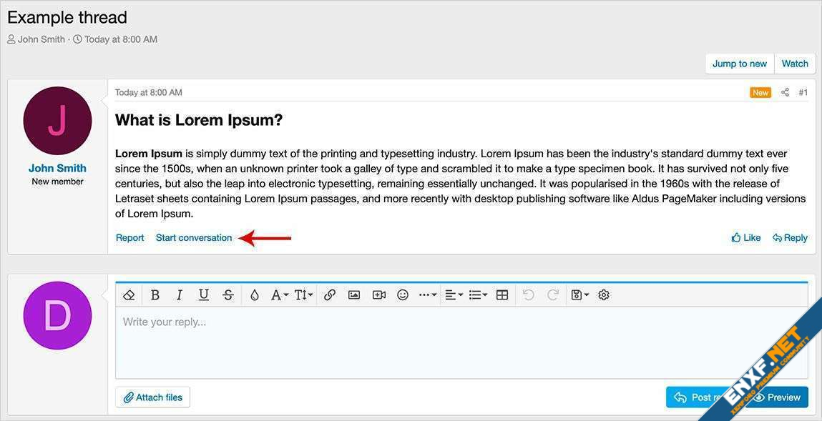Open the font family dropdown
Screen dimensions: 822x421
[x=279, y=294]
